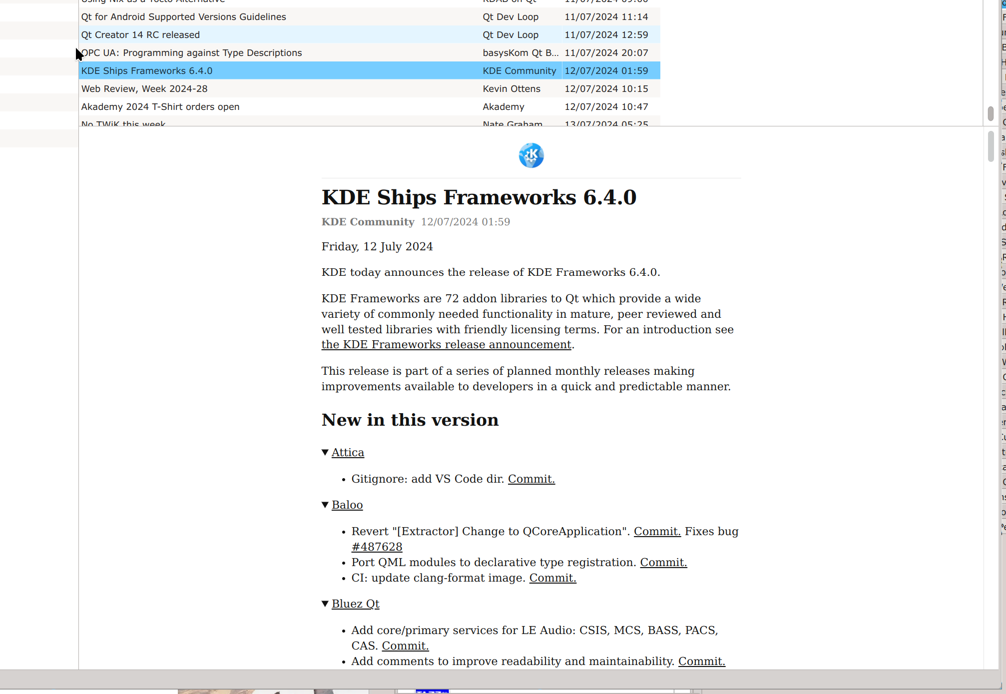1006x694 pixels.
Task: Open the KDE Frameworks release announcement link
Action: pos(446,345)
